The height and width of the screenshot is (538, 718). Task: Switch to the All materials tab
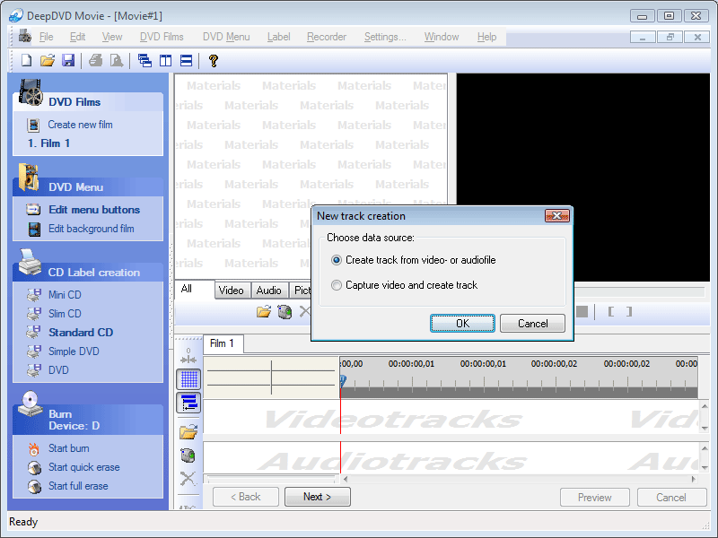point(194,289)
